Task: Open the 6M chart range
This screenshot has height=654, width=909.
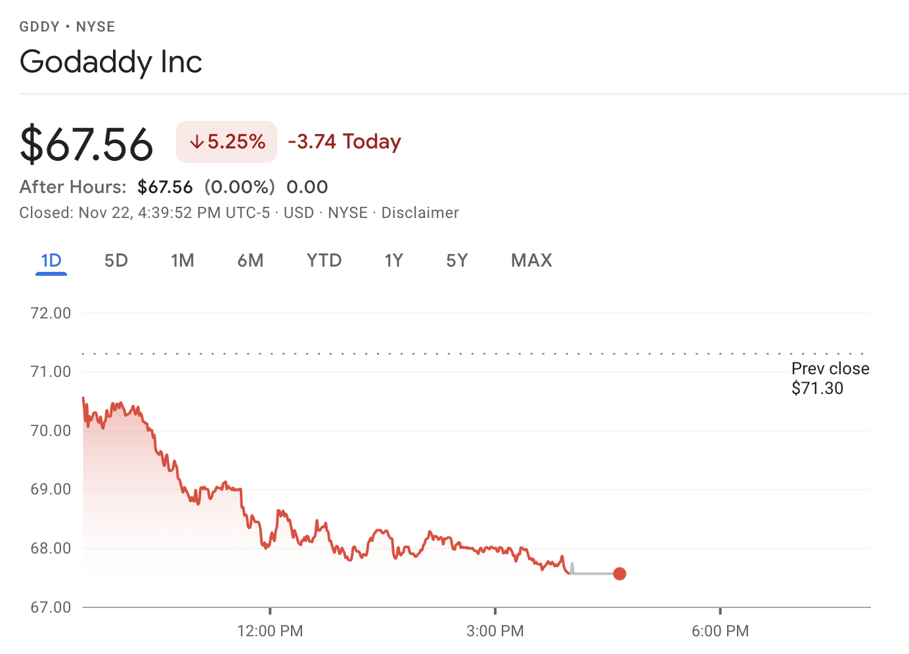Action: (250, 261)
